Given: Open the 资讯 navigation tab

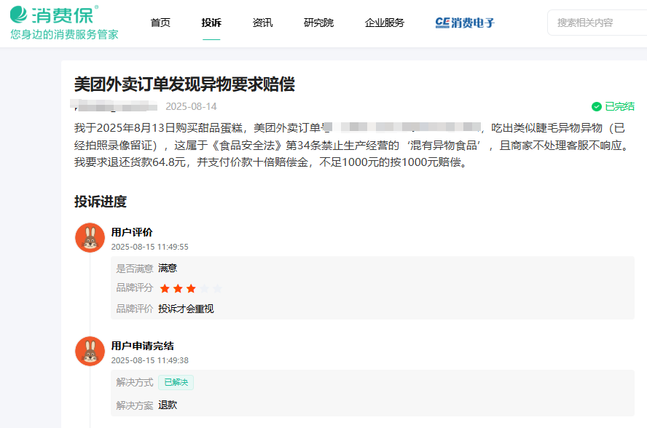Looking at the screenshot, I should [263, 23].
